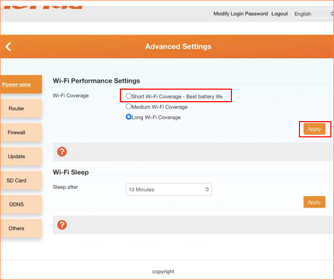Viewport: 334px width, 280px height.
Task: Click the back arrow in the orange header
Action: click(x=8, y=47)
